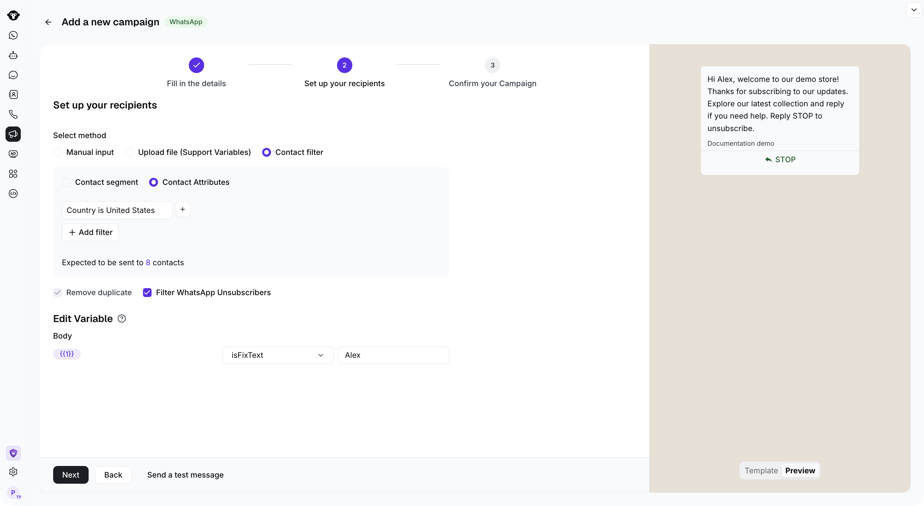Toggle the Filter WhatsApp Unsubscribers checkbox

point(147,293)
